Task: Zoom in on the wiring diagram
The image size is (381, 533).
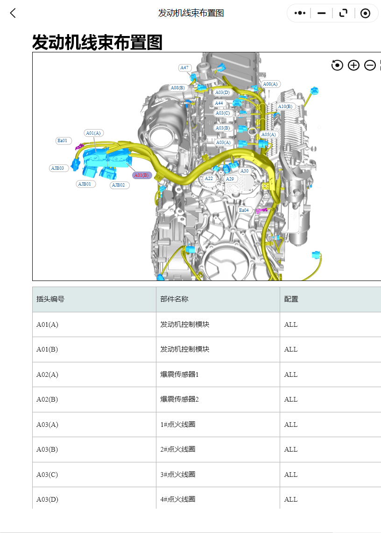Action: (353, 65)
